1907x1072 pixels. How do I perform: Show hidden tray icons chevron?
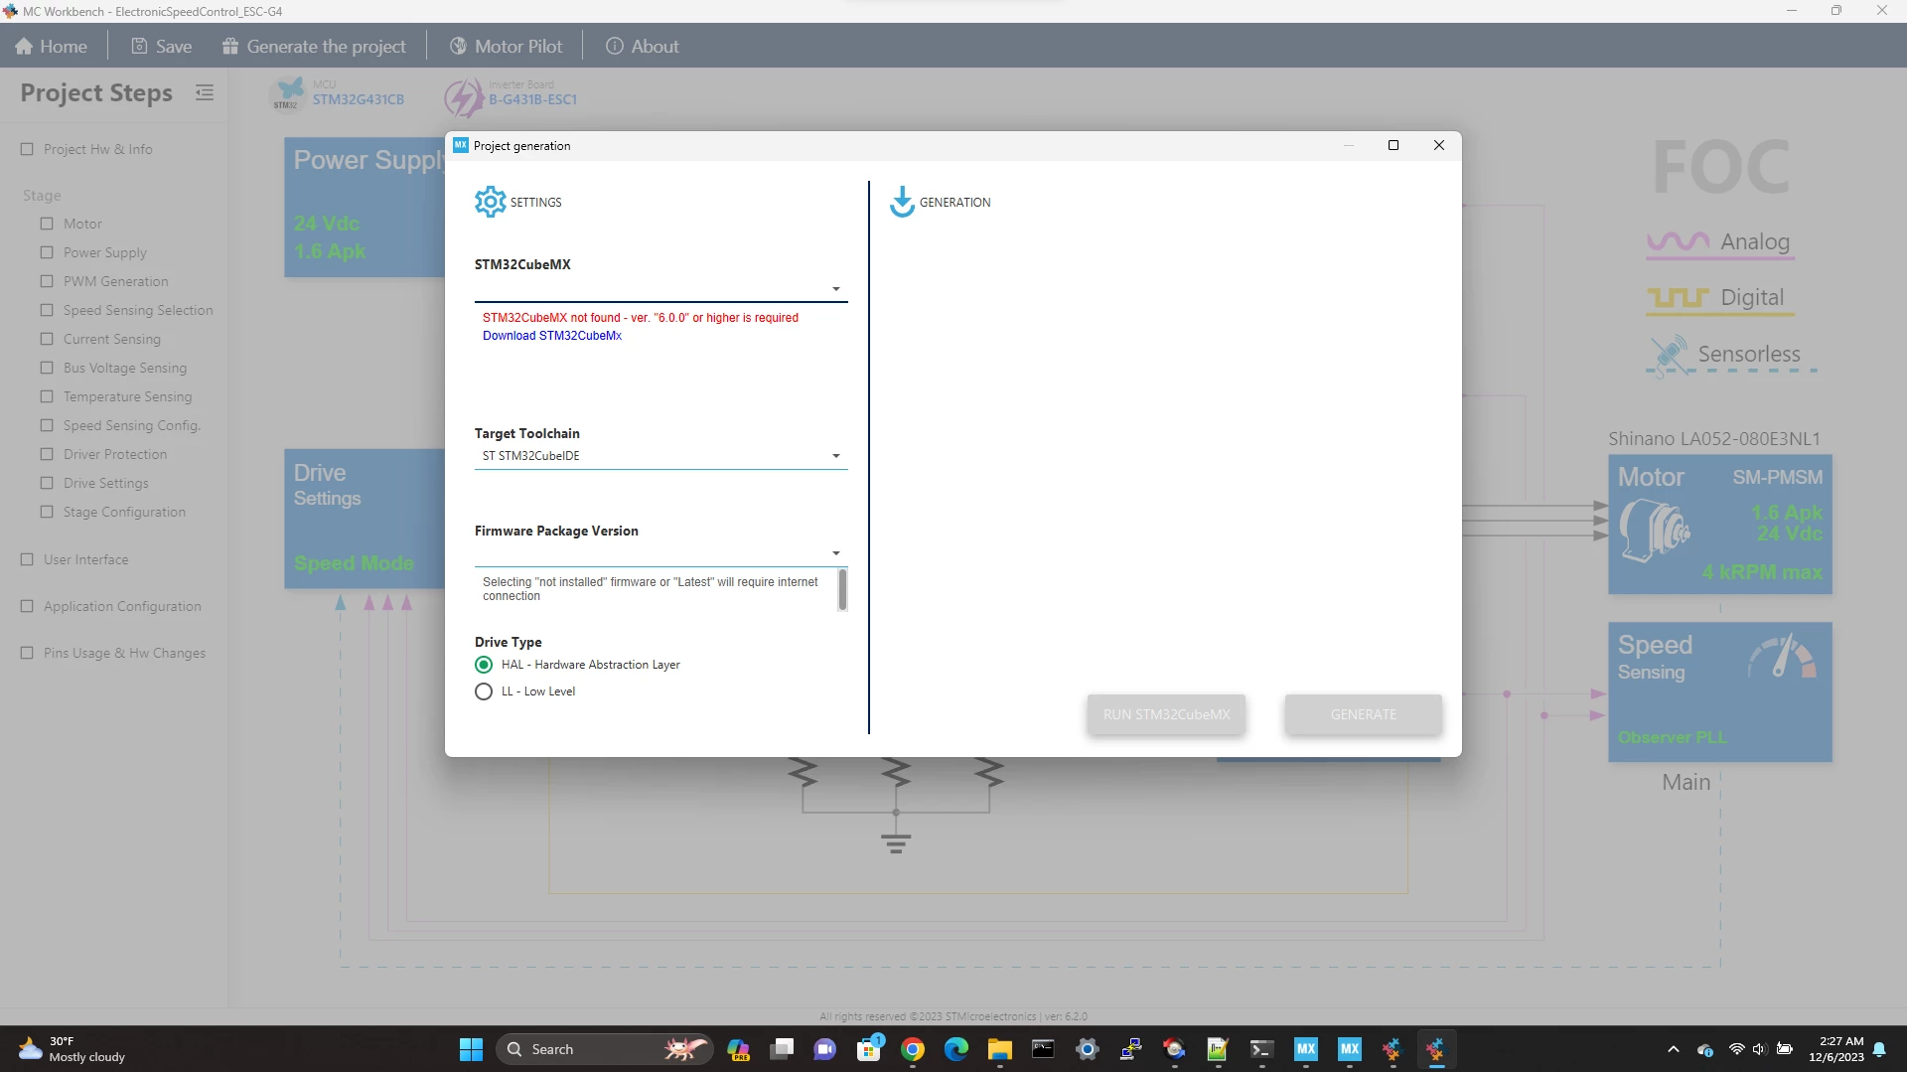(x=1674, y=1049)
